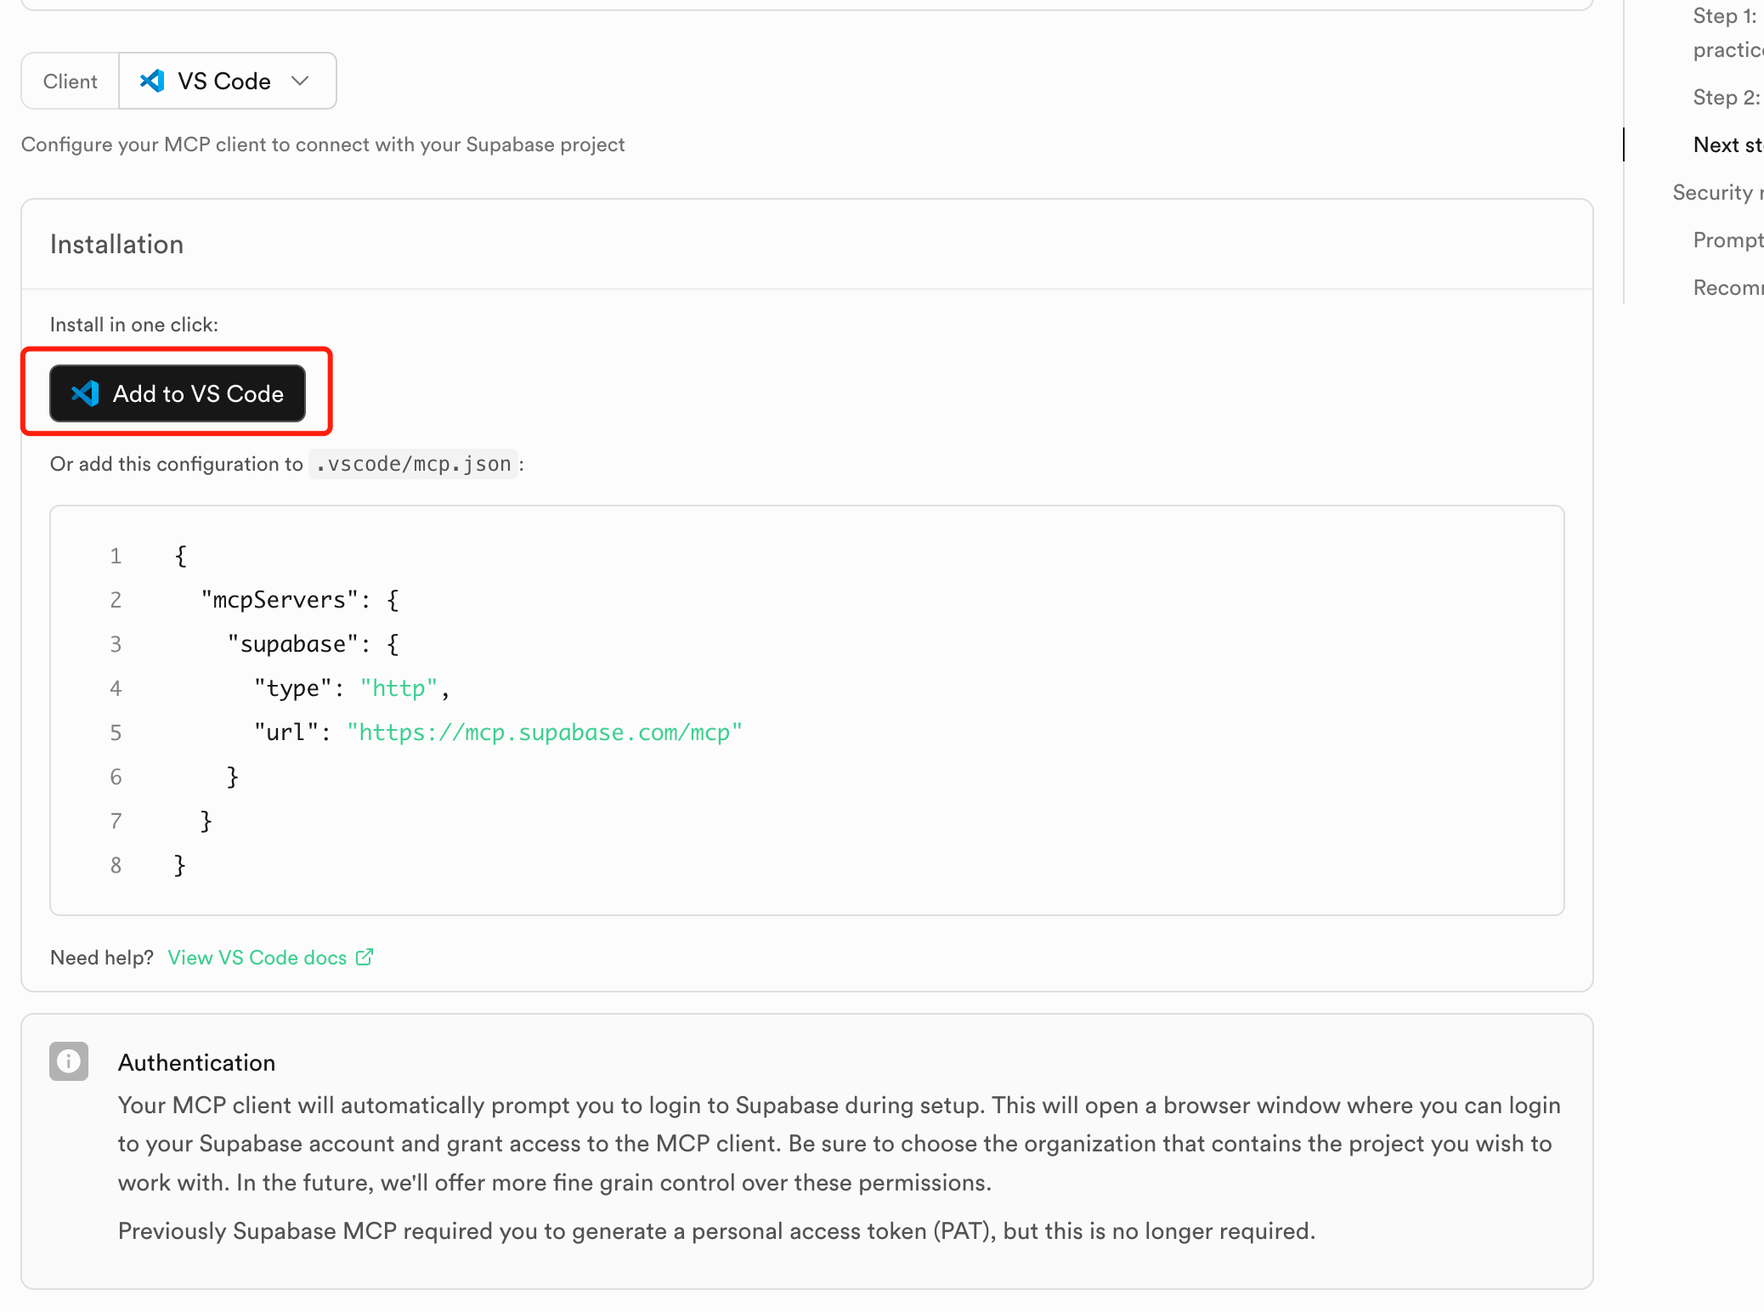Jump to Step 1 in table of contents
The width and height of the screenshot is (1764, 1312).
pos(1725,17)
